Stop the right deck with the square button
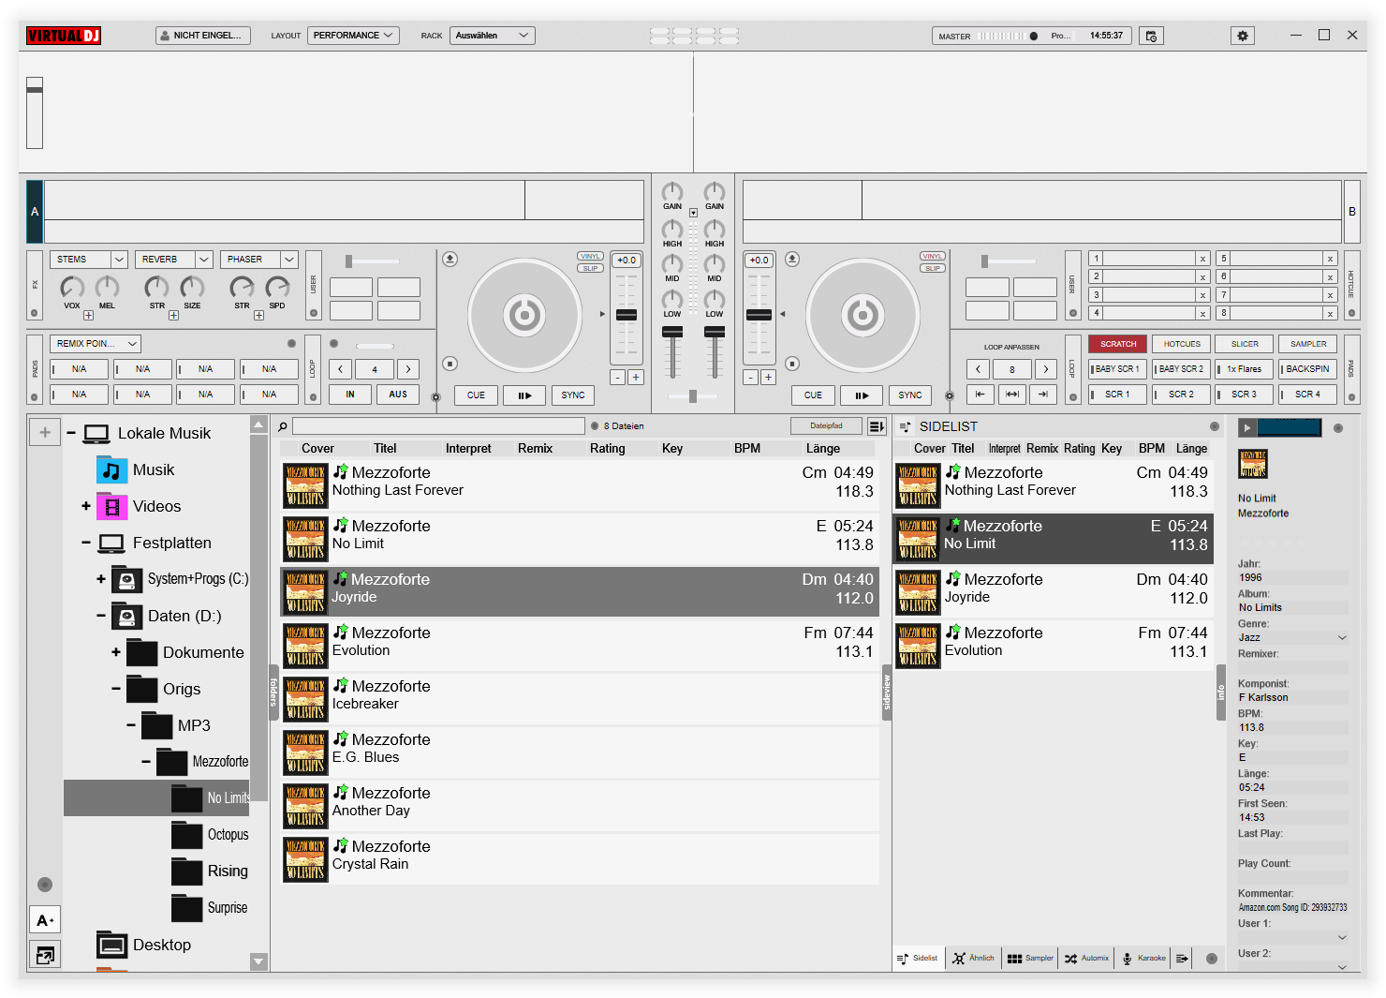Viewport: 1386px width, 998px height. tap(792, 364)
